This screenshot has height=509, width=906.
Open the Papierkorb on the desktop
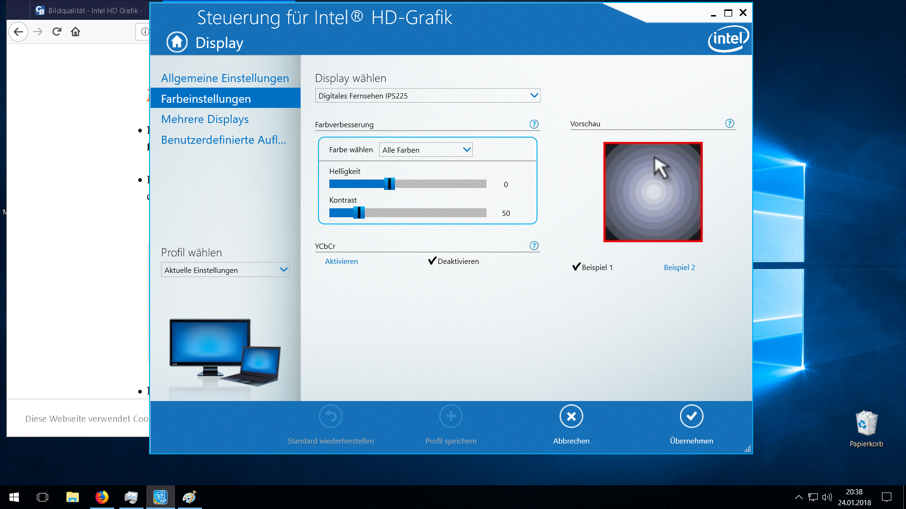tap(866, 429)
